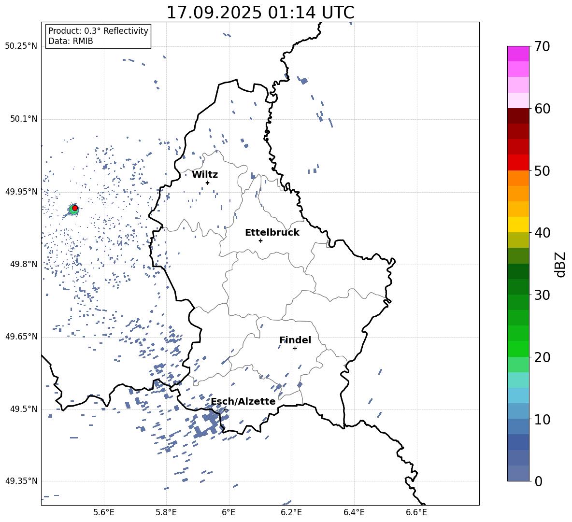Click the Ettelbruck station cross marker
Image resolution: width=572 pixels, height=522 pixels.
(260, 240)
